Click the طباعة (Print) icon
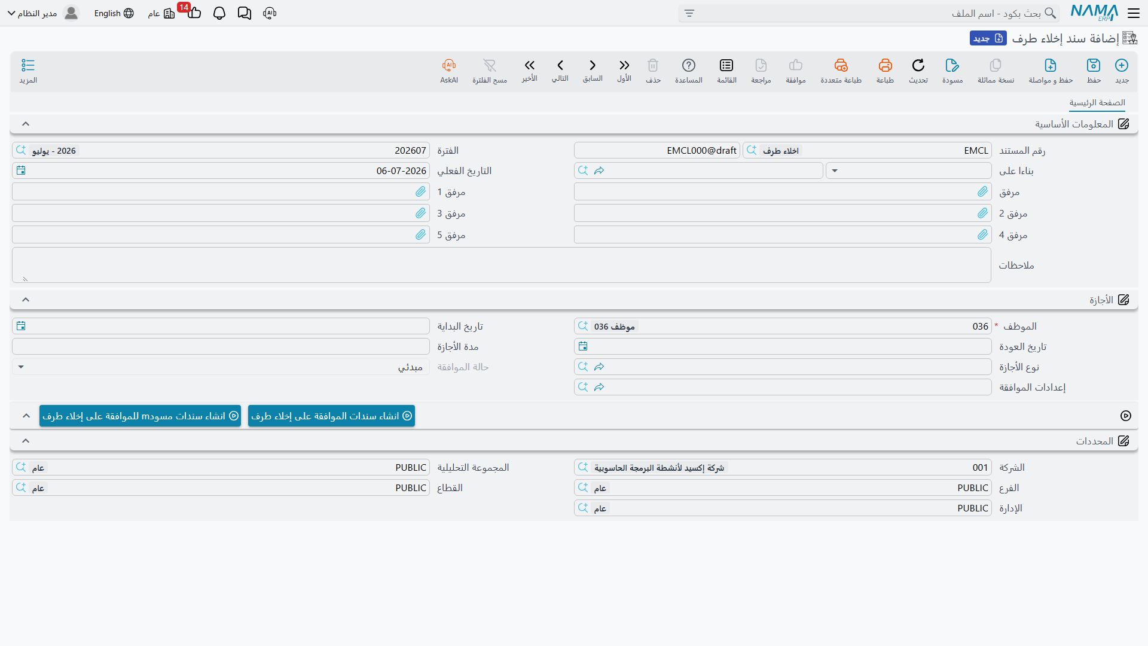 pos(885,71)
